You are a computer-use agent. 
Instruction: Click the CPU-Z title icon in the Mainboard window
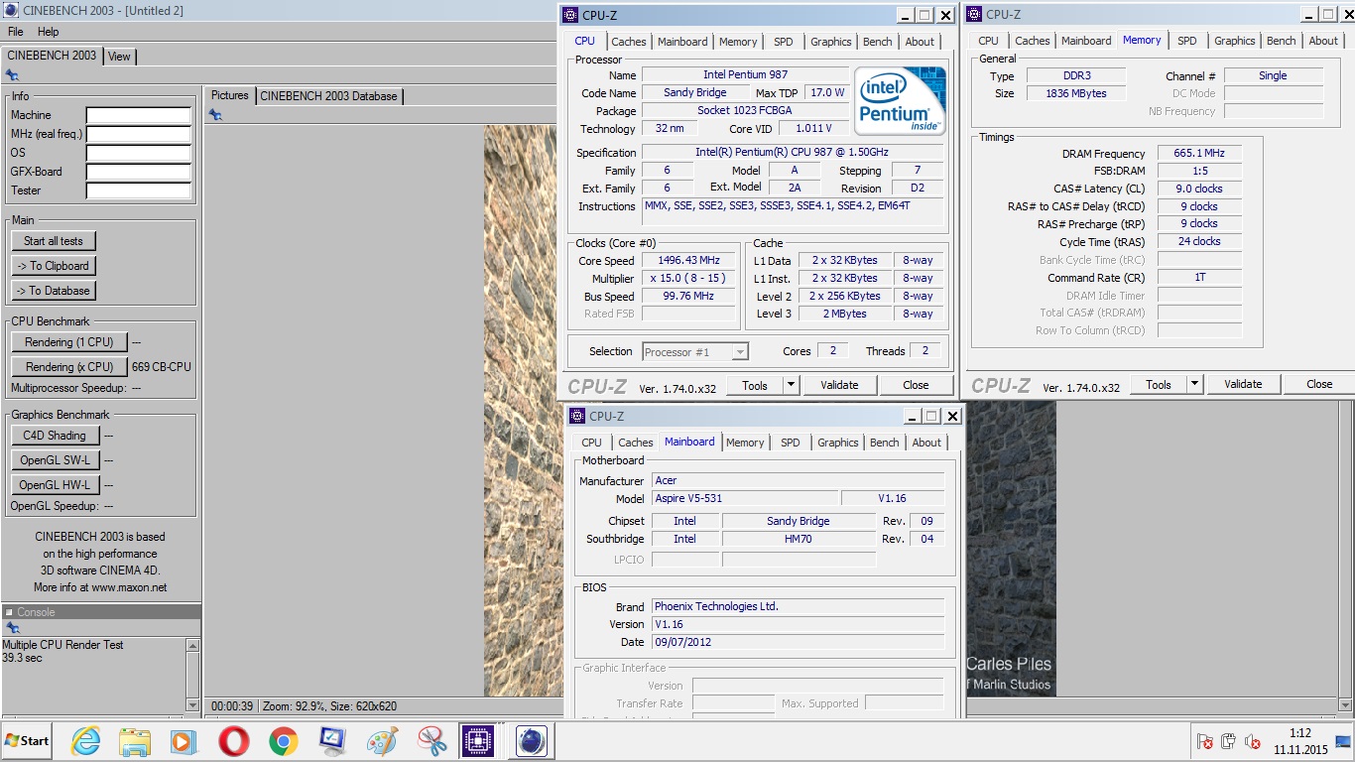pyautogui.click(x=577, y=416)
